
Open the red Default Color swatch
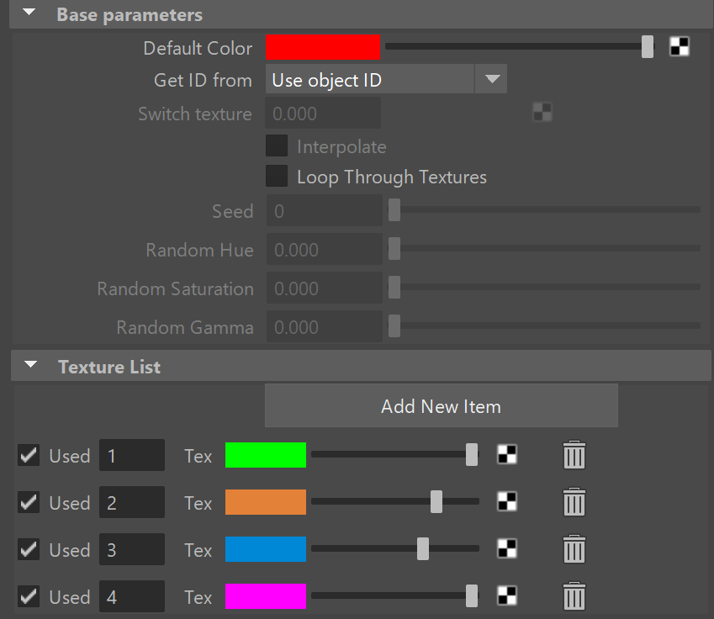[323, 47]
